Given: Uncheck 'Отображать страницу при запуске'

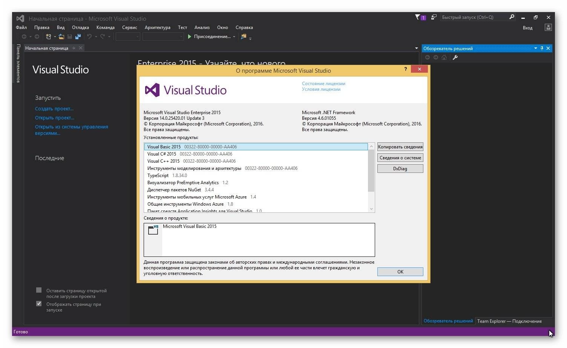Looking at the screenshot, I should point(39,304).
